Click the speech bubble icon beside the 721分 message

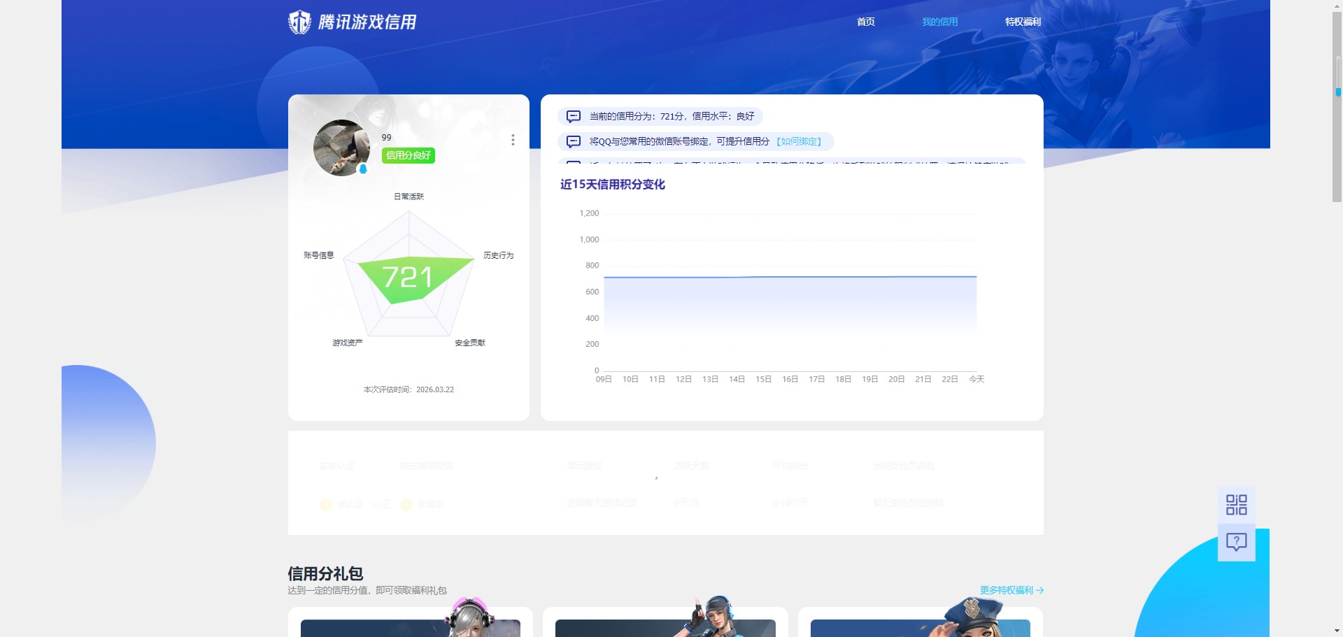(573, 116)
